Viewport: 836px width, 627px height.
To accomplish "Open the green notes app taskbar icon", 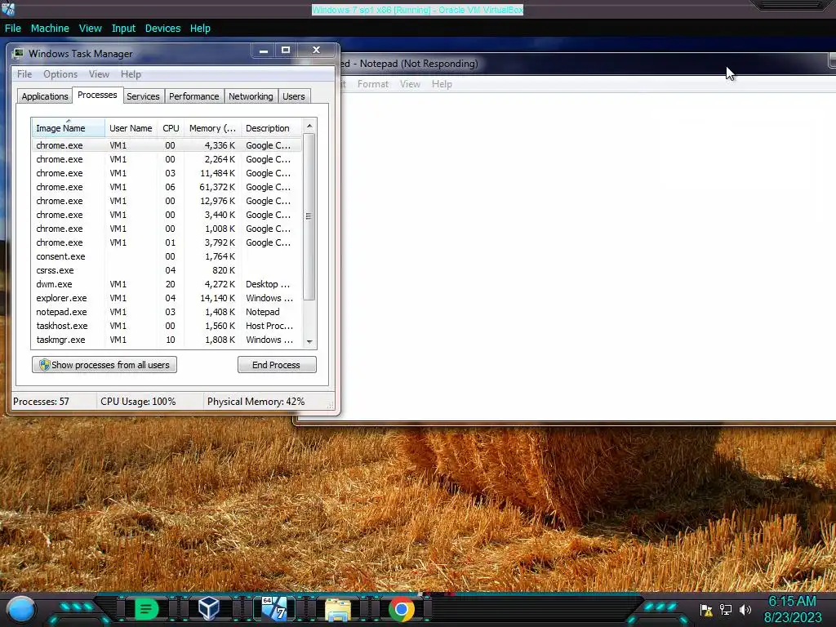I will click(x=147, y=609).
